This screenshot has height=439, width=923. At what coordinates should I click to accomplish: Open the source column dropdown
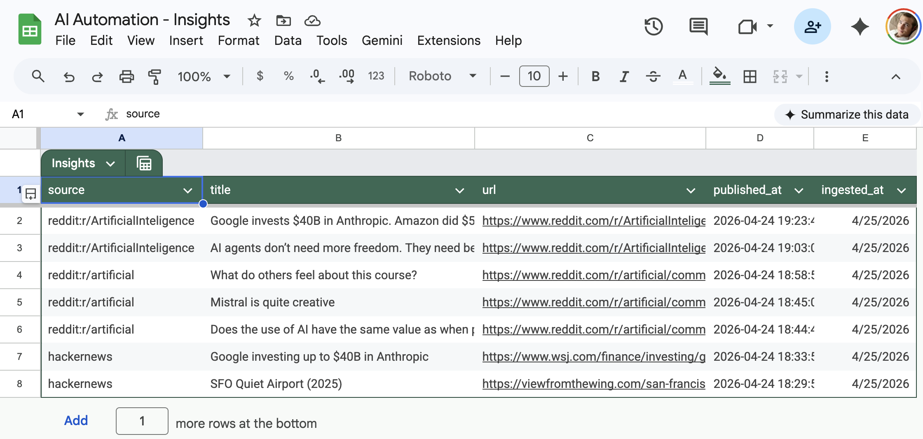click(x=188, y=190)
